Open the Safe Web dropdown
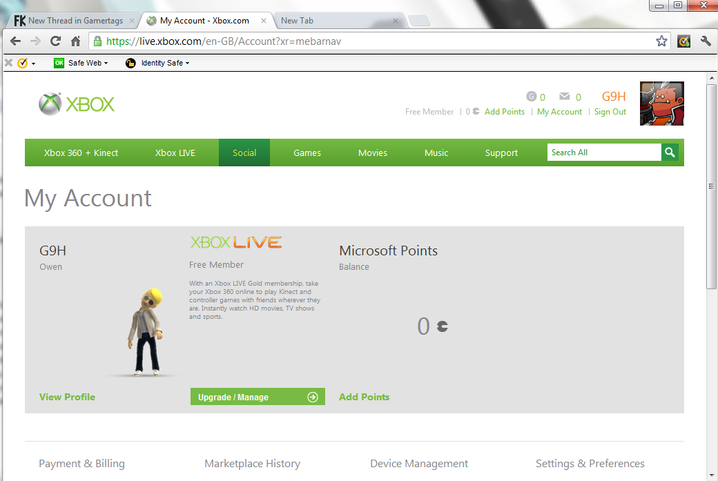The image size is (718, 481). click(81, 63)
